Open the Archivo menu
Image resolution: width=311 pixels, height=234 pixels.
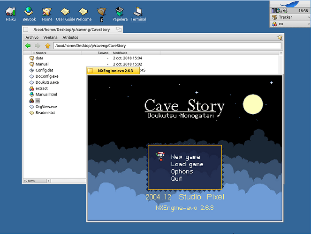pyautogui.click(x=32, y=37)
